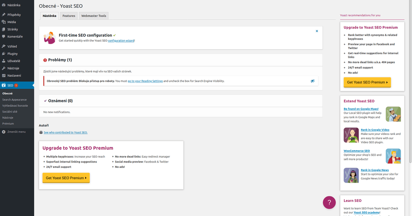Open the Yoast SEO academy link

(367, 213)
